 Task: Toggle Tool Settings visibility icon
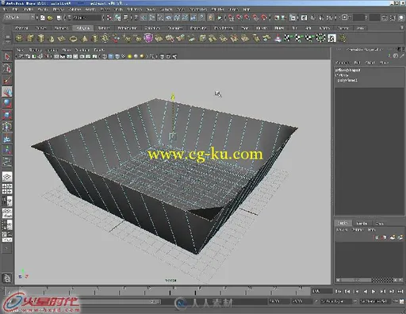click(x=393, y=17)
